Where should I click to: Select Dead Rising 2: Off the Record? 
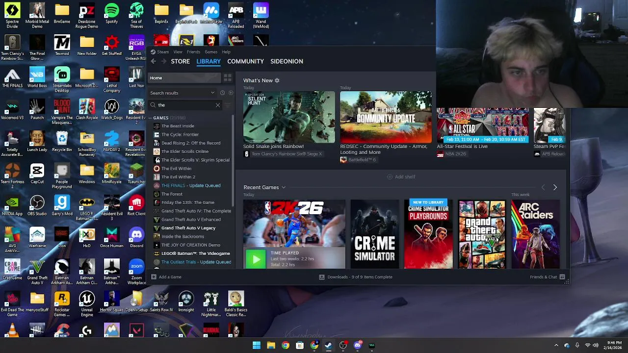[191, 143]
